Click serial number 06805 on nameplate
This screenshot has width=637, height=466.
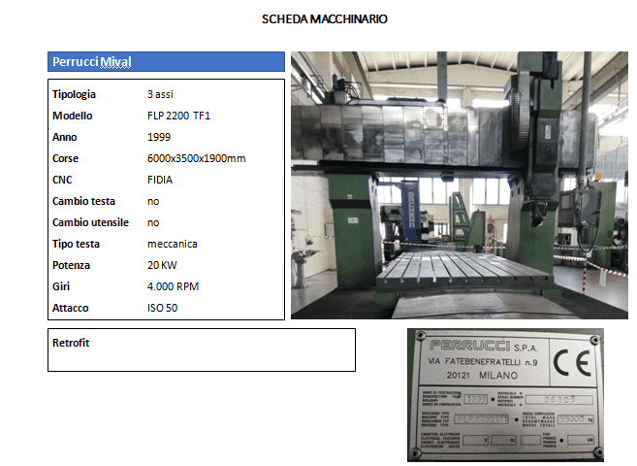tap(559, 400)
